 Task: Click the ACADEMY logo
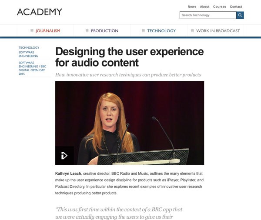[40, 12]
